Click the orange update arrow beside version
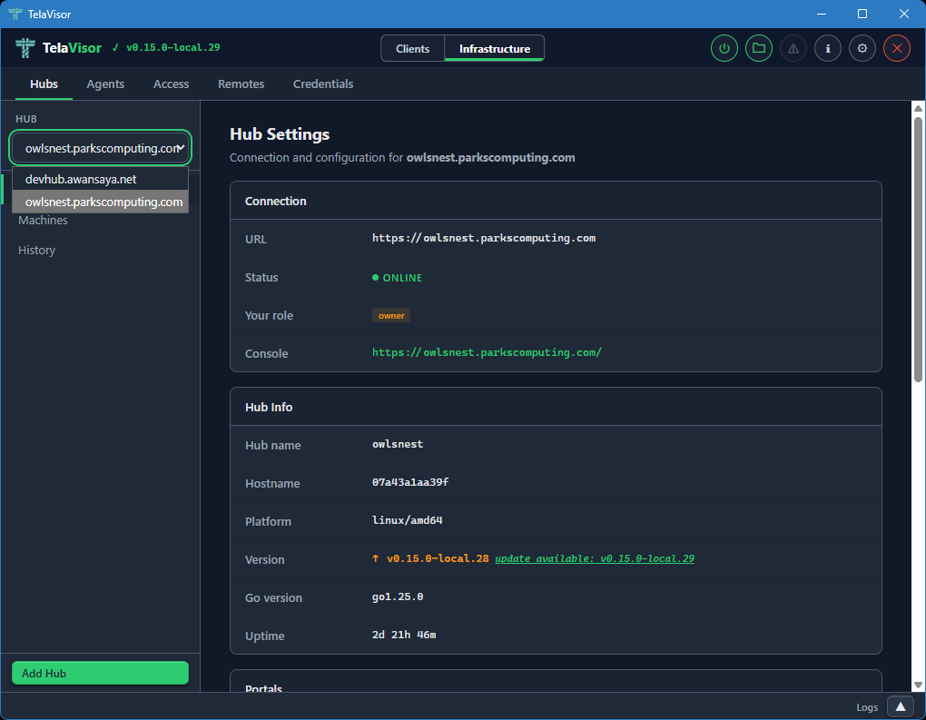The width and height of the screenshot is (926, 720). [x=376, y=558]
